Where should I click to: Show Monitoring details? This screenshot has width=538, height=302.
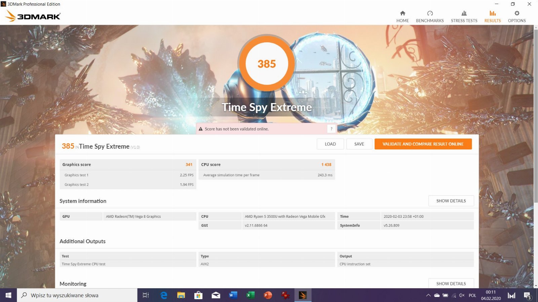[x=451, y=284]
